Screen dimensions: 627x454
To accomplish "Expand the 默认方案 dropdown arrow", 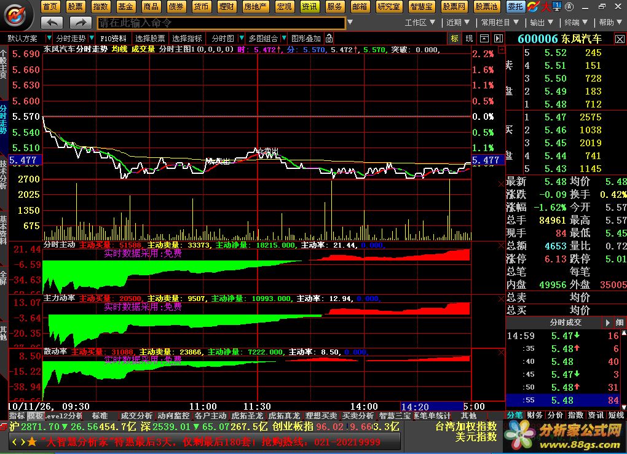I will [49, 38].
